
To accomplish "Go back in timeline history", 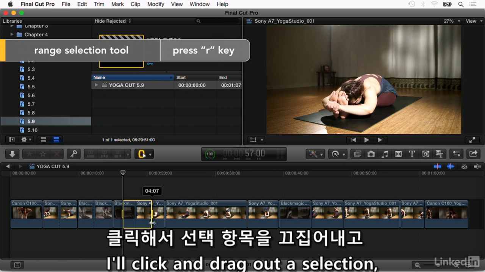I will click(8, 166).
